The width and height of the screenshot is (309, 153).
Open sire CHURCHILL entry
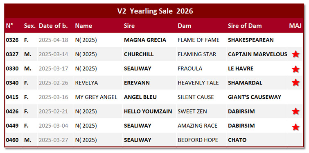pos(139,54)
